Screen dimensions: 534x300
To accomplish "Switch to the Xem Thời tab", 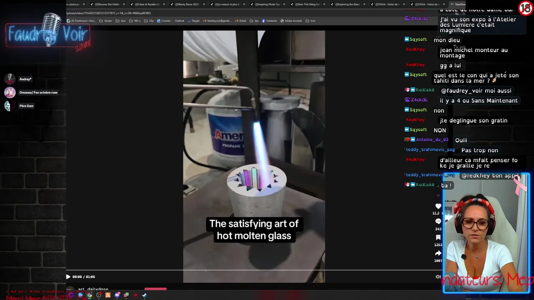I will click(x=308, y=4).
